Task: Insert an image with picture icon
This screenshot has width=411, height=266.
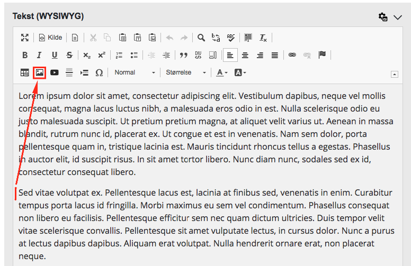Action: (40, 72)
